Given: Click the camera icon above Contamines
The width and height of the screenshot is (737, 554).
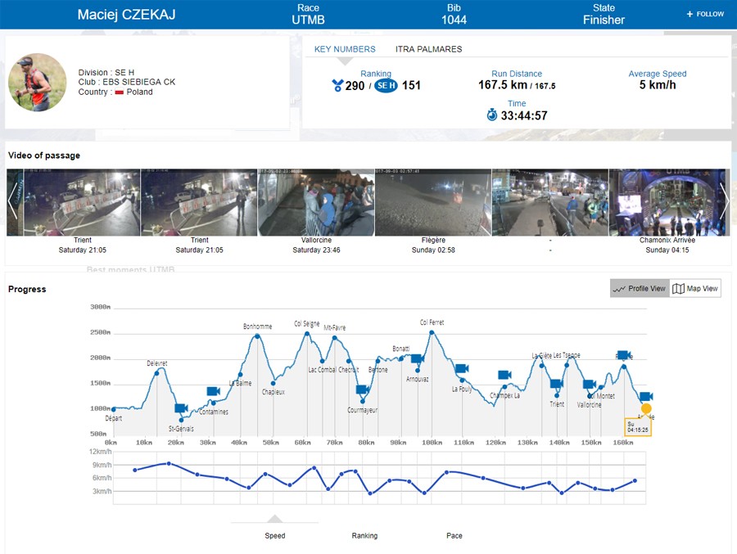Looking at the screenshot, I should [x=213, y=391].
